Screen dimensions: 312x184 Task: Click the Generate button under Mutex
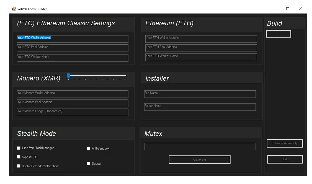pos(199,159)
